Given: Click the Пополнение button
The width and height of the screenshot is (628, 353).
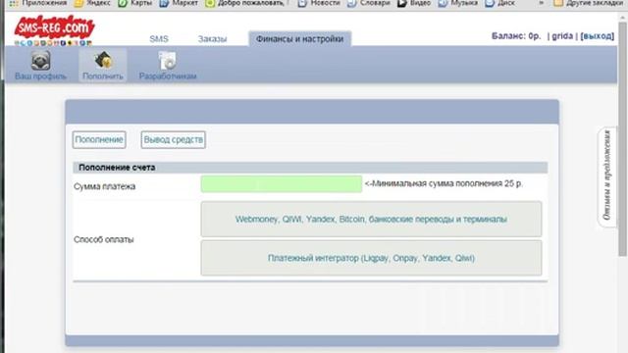Looking at the screenshot, I should [x=99, y=139].
